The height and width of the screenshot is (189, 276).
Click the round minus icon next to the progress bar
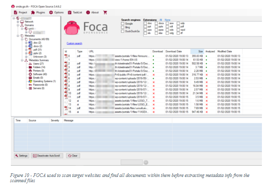tap(146, 162)
